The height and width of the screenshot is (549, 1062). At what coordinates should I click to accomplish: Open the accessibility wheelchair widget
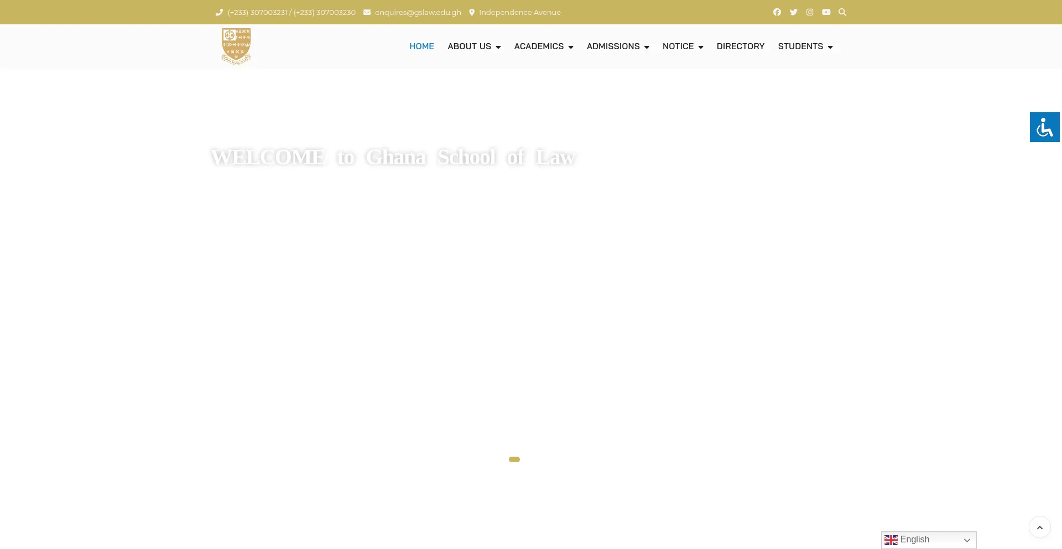(1044, 127)
